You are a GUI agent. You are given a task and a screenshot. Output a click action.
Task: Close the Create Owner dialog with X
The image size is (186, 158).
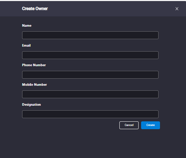point(177,9)
